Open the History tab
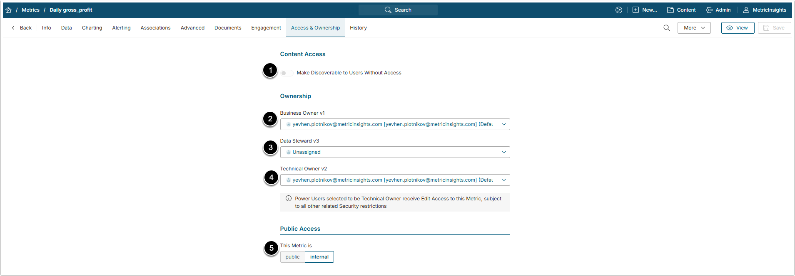This screenshot has height=276, width=795. click(358, 28)
